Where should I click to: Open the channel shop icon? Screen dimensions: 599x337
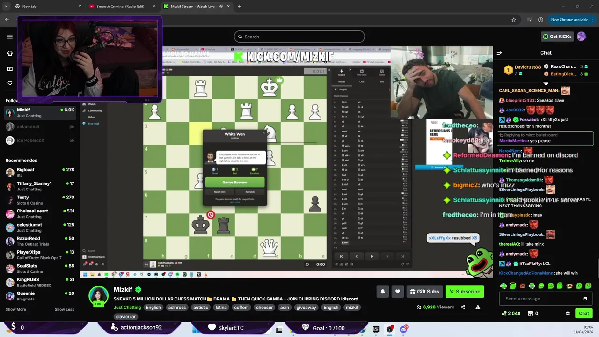[x=530, y=313]
